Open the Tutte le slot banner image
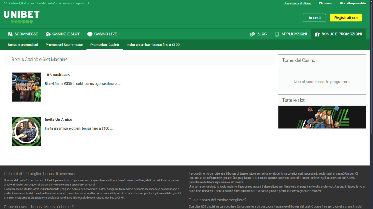This screenshot has height=209, width=373. [322, 117]
